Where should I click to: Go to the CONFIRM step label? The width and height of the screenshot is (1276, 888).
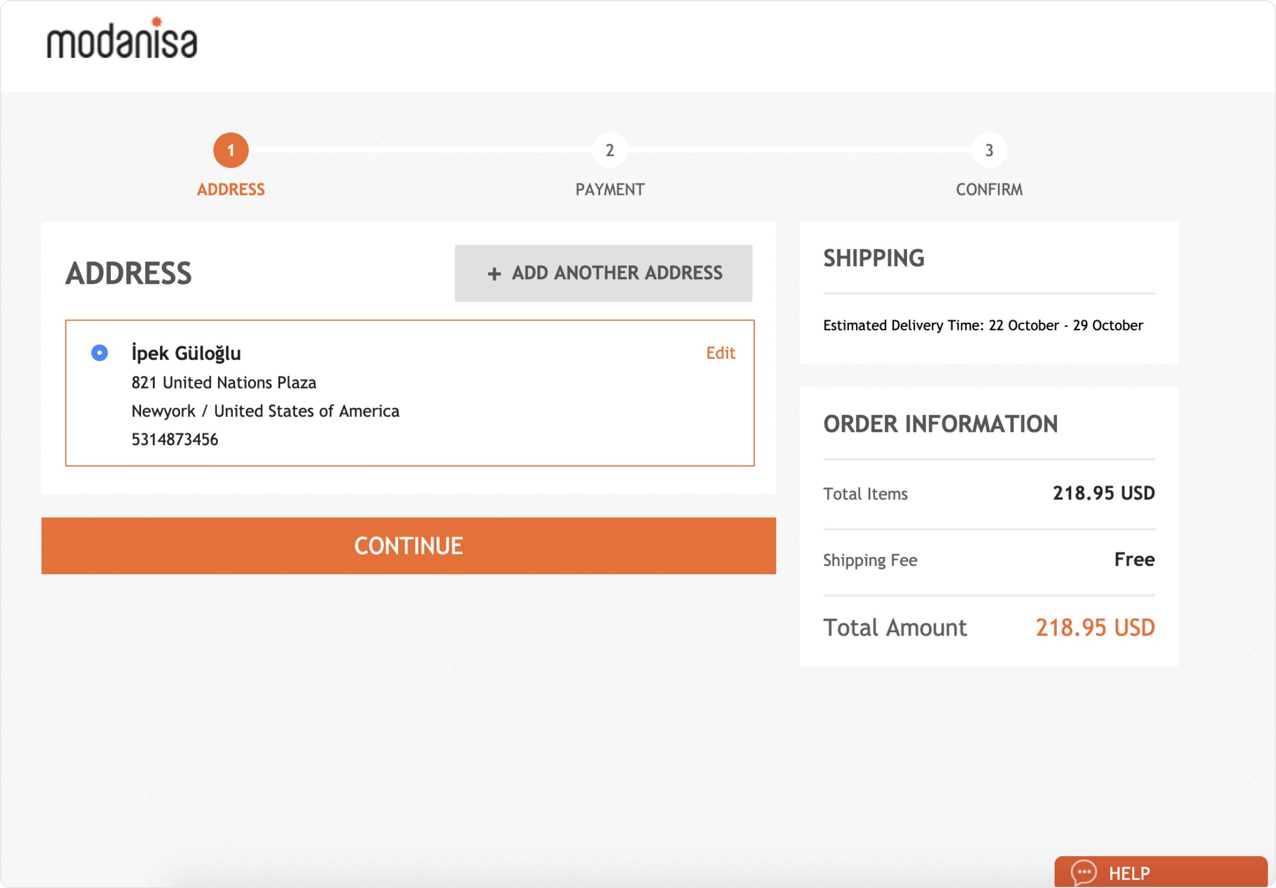[x=989, y=189]
